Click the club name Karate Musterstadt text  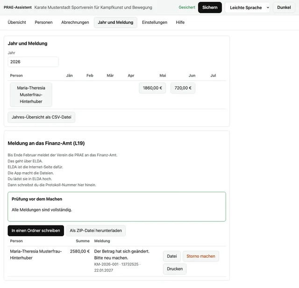click(93, 7)
